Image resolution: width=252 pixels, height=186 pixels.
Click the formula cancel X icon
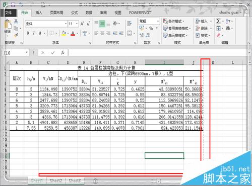[x=43, y=53]
